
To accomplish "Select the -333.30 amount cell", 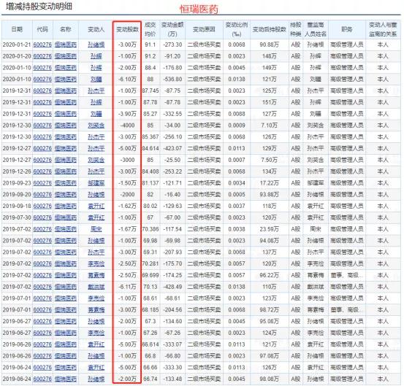I will [x=172, y=368].
